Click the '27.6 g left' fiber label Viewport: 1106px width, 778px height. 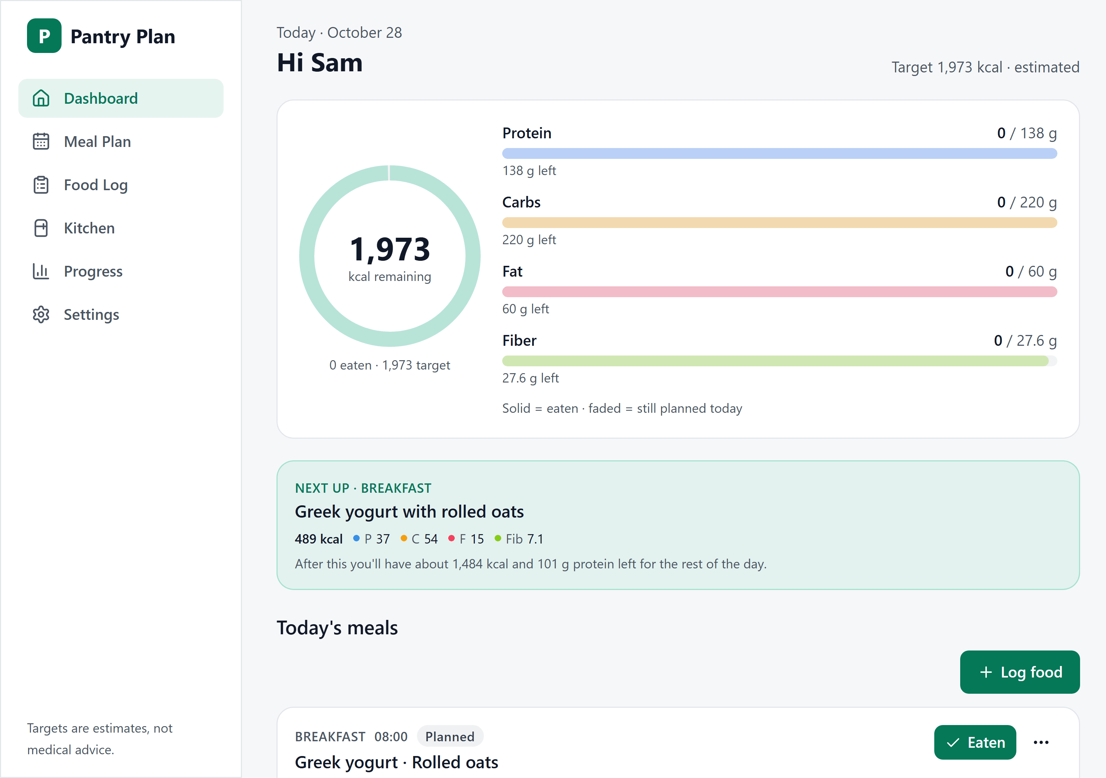530,378
